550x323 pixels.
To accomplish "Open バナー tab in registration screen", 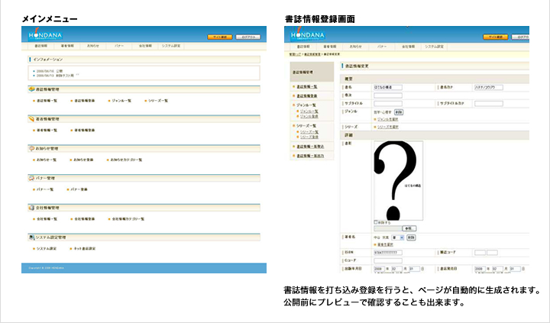I will pos(382,47).
